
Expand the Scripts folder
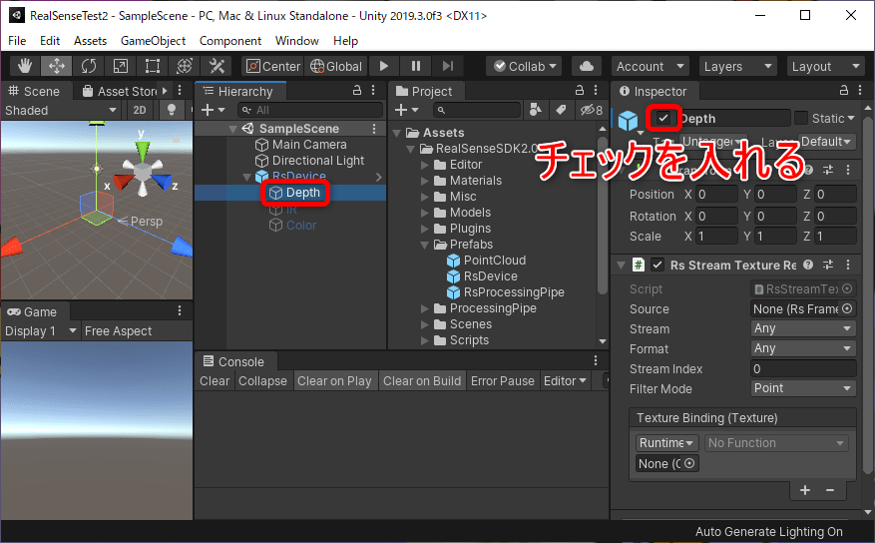click(x=425, y=340)
